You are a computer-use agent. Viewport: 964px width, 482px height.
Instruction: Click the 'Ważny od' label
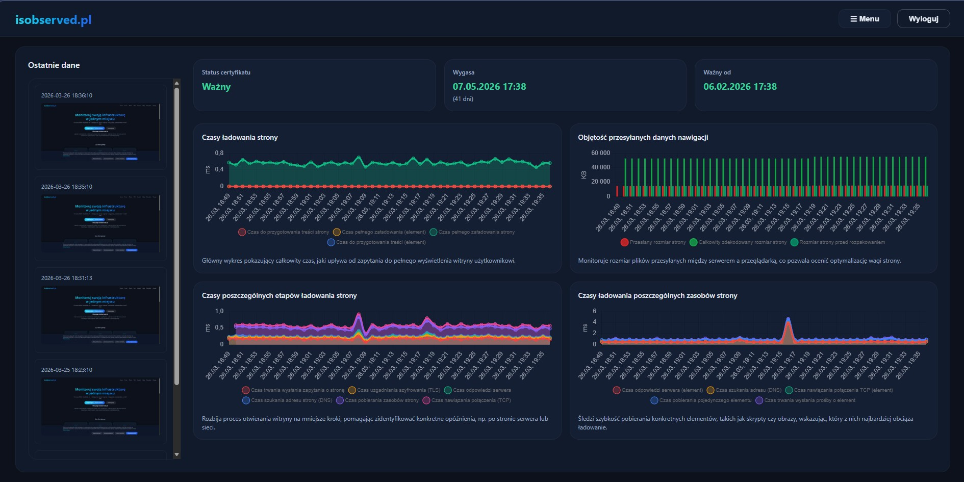tap(717, 72)
